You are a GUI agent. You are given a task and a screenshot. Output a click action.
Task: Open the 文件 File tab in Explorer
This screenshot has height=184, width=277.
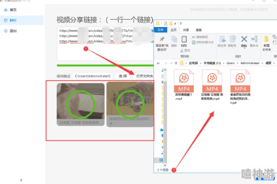160,30
